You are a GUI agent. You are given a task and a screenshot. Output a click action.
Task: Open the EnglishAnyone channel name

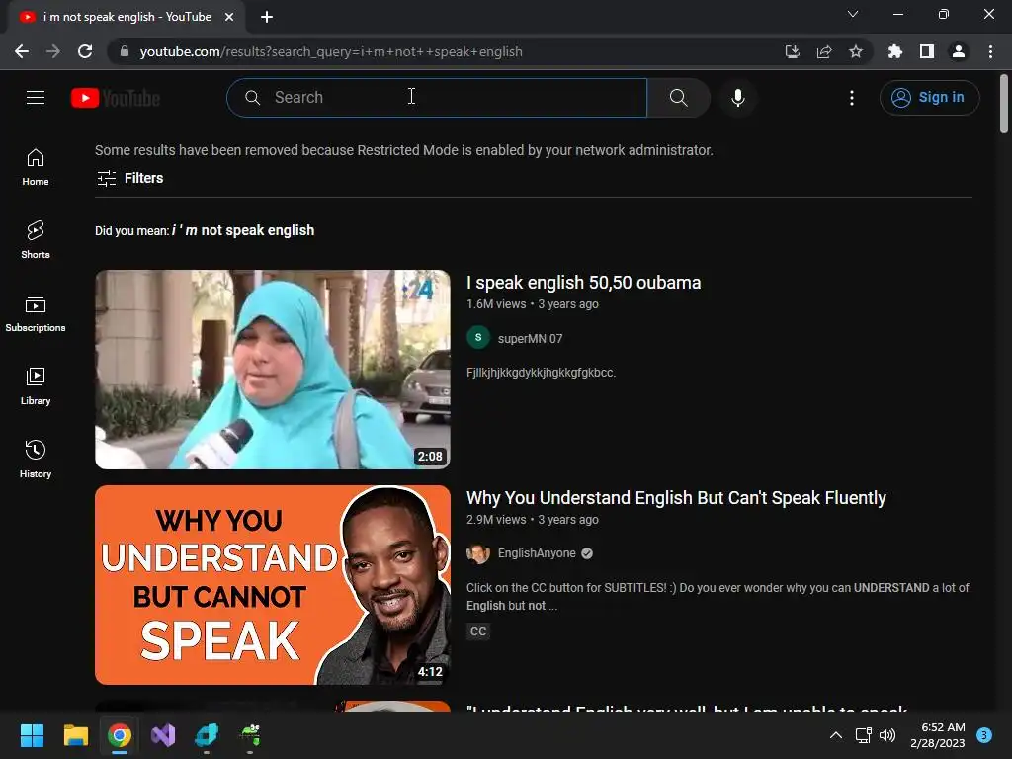click(x=537, y=553)
